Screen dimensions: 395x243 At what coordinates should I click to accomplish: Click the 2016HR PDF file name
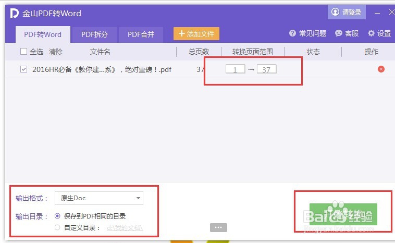pyautogui.click(x=102, y=69)
